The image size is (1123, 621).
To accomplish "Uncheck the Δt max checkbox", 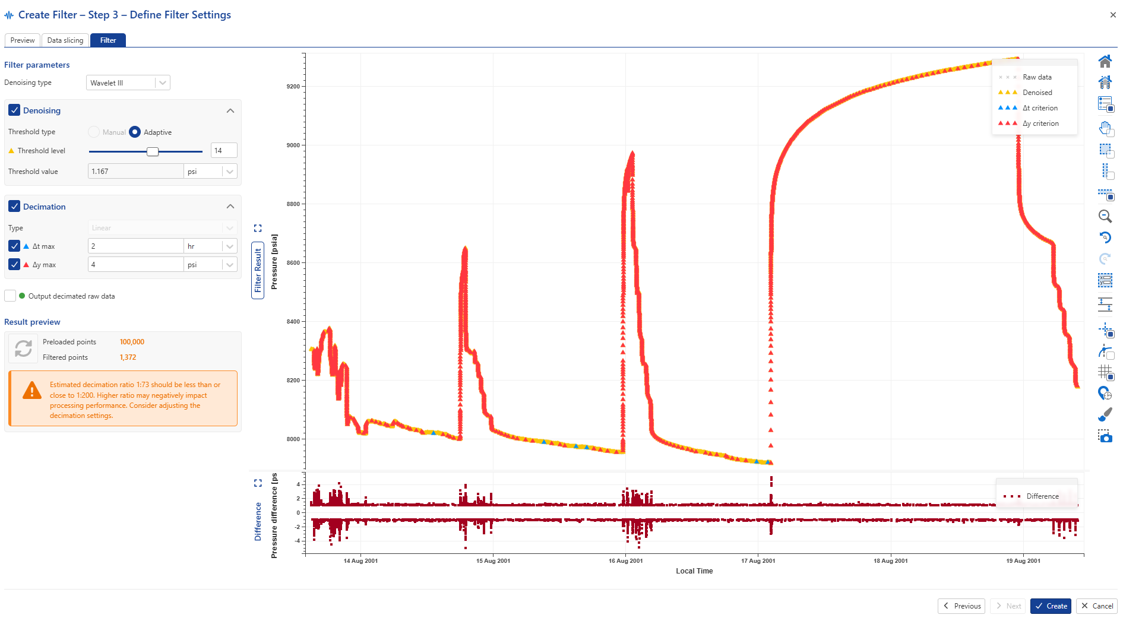I will point(14,246).
